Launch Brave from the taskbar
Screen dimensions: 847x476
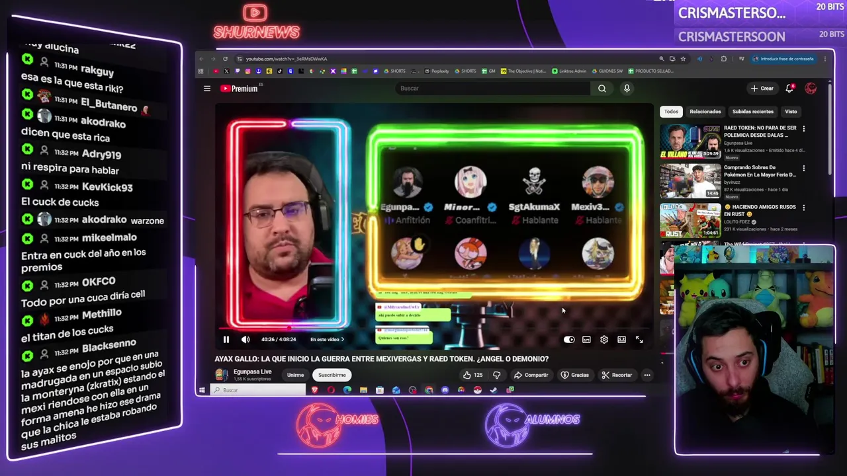[x=314, y=390]
